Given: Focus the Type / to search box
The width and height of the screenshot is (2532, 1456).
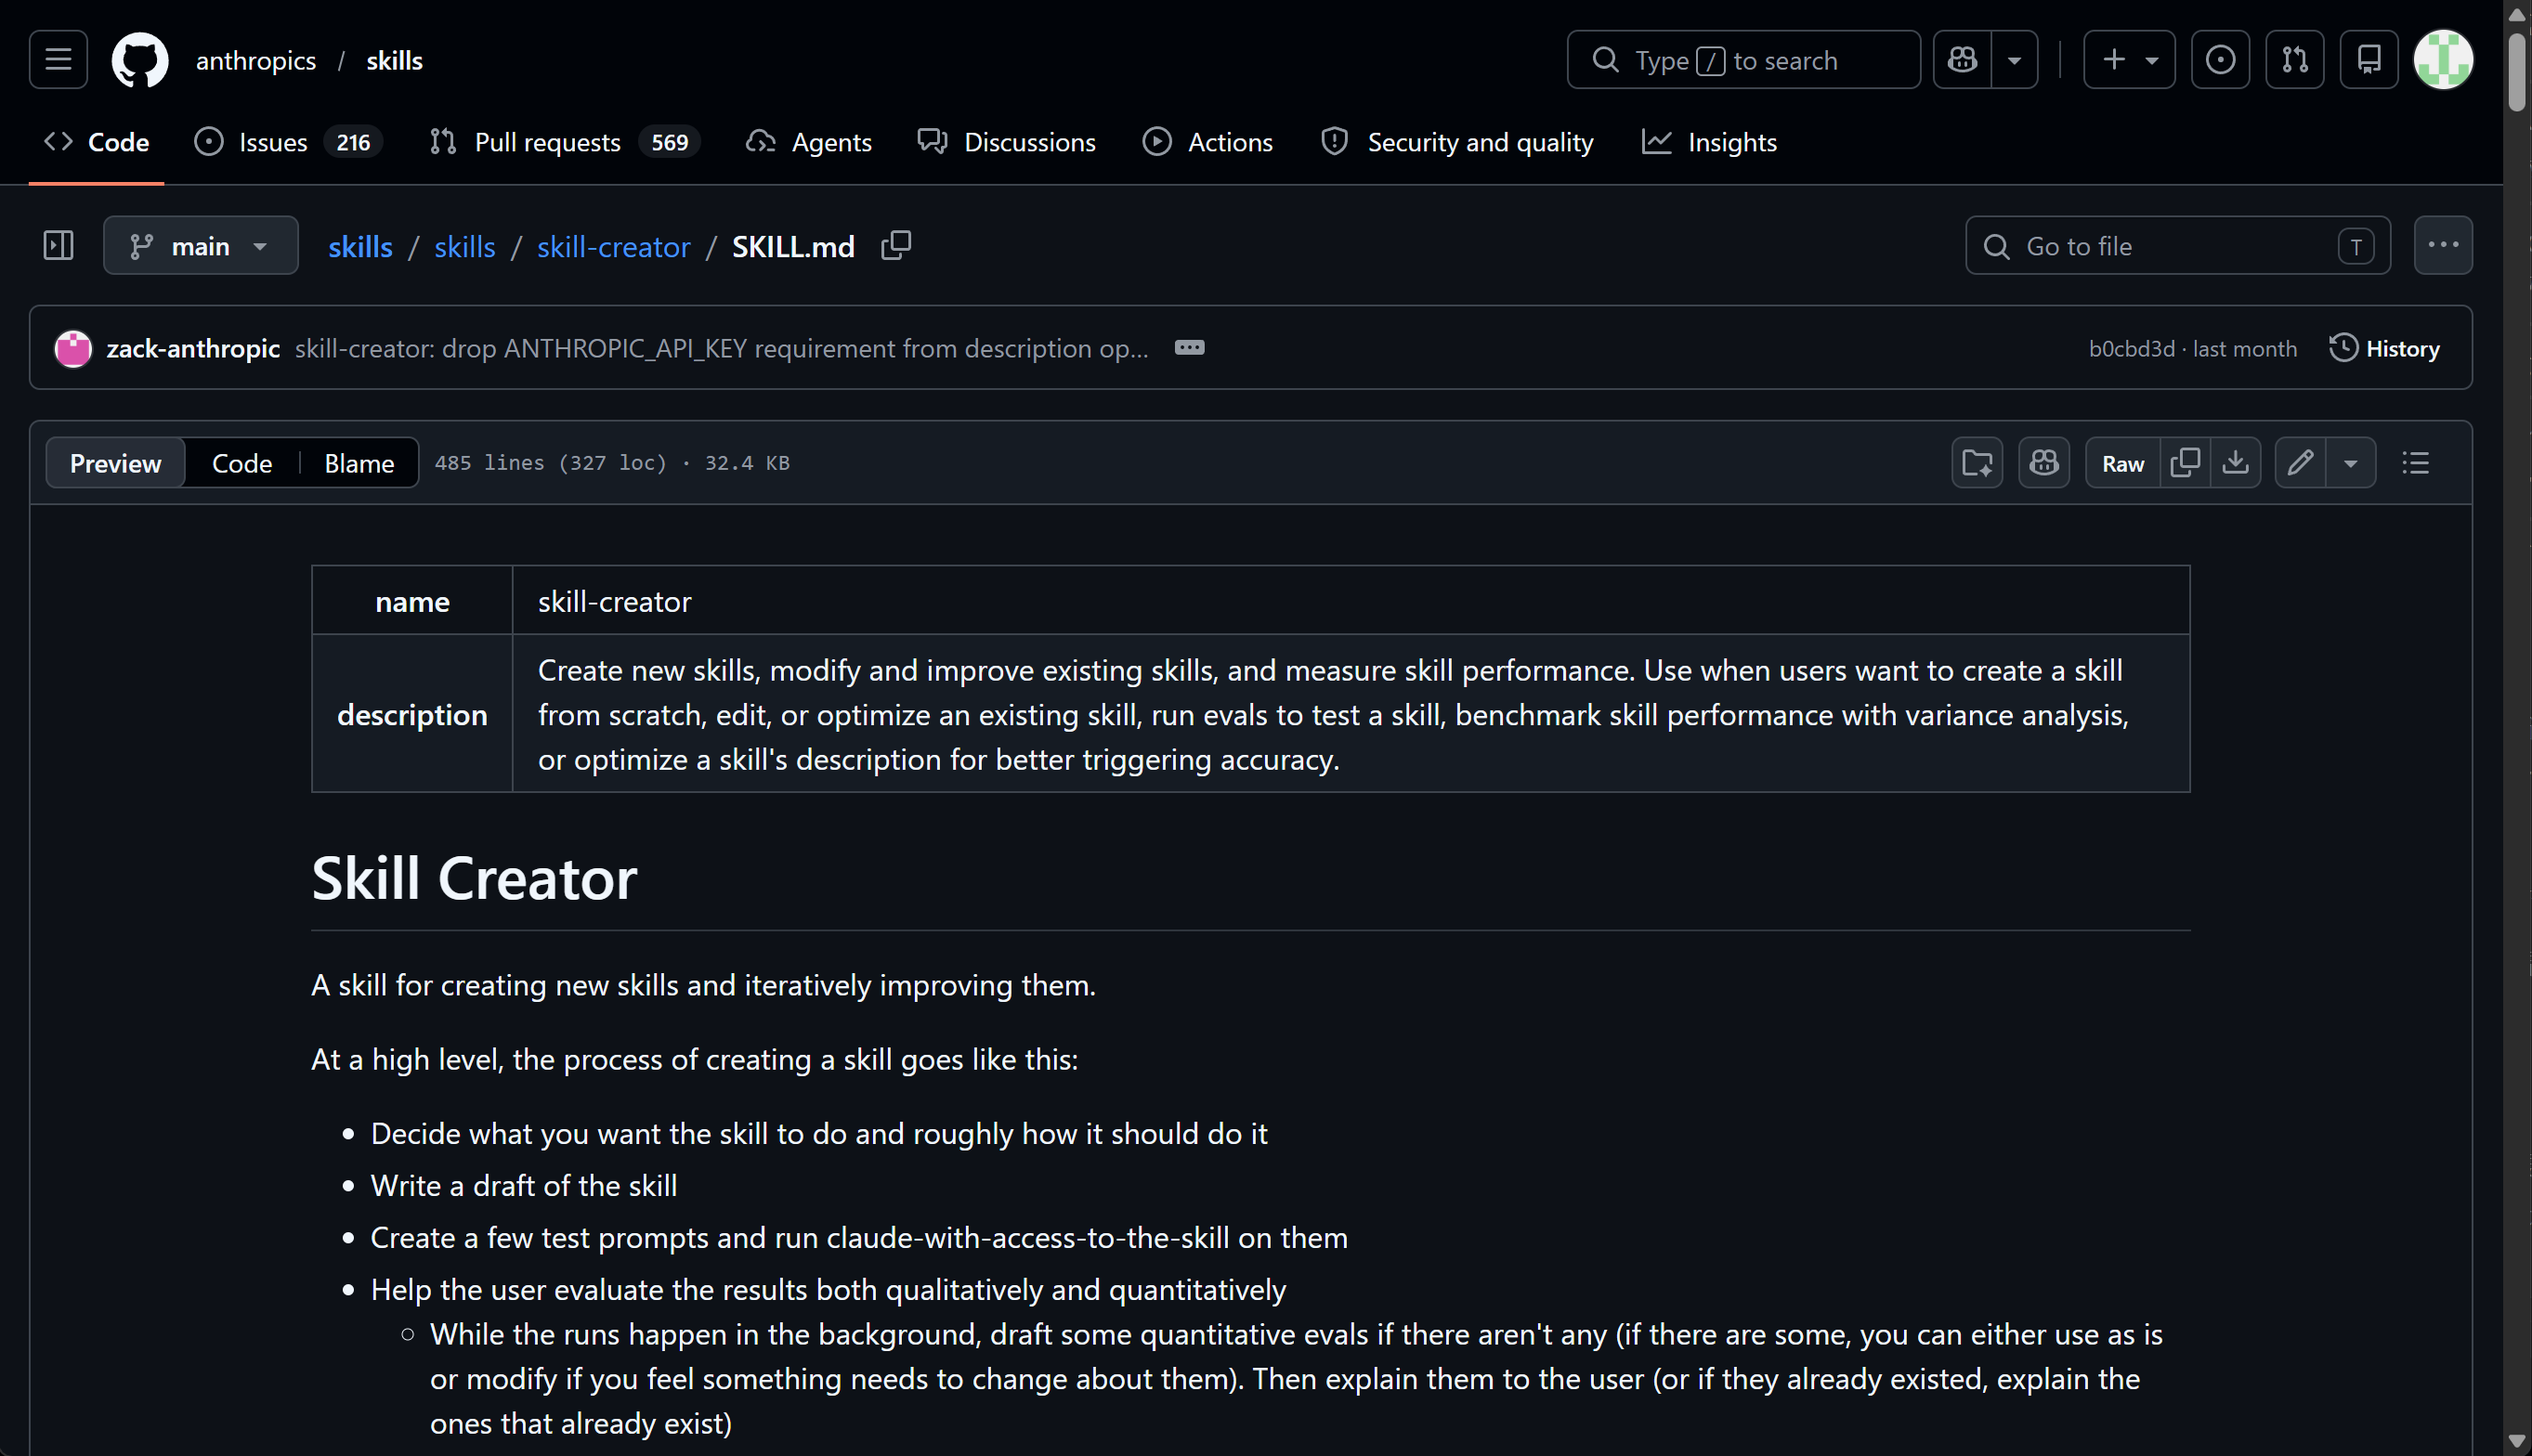Looking at the screenshot, I should tap(1743, 60).
